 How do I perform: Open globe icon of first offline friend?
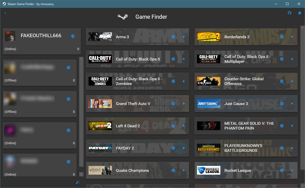click(x=68, y=68)
